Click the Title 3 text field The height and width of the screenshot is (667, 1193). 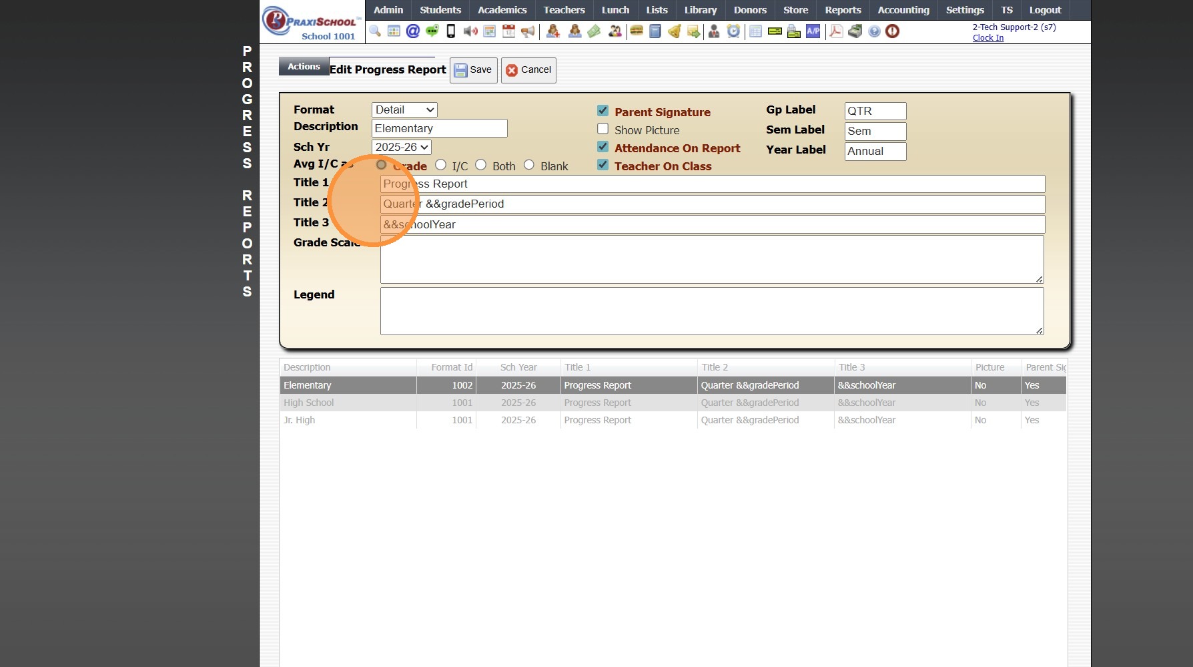pos(713,224)
